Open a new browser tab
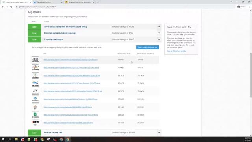This screenshot has width=252, height=142. tap(98, 2)
